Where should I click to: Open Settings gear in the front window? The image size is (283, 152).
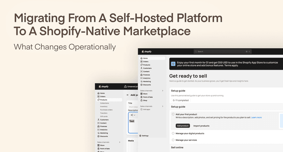coord(140,136)
